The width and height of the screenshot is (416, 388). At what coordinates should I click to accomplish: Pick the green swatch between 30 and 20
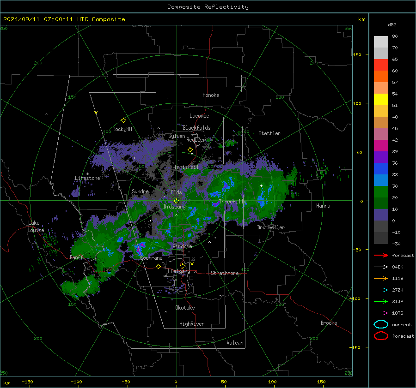381,192
